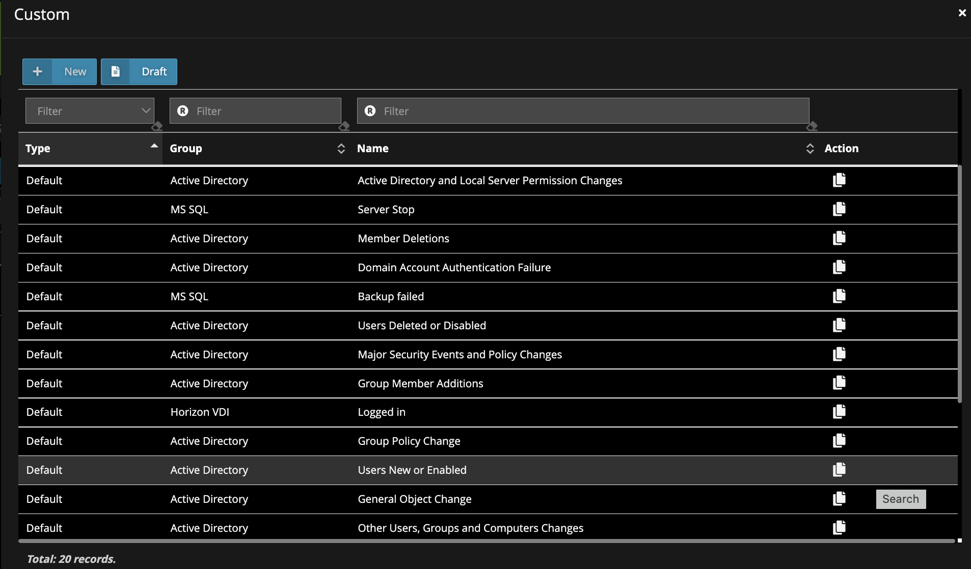971x569 pixels.
Task: Click eraser icon to clear Name filter
Action: [x=812, y=126]
